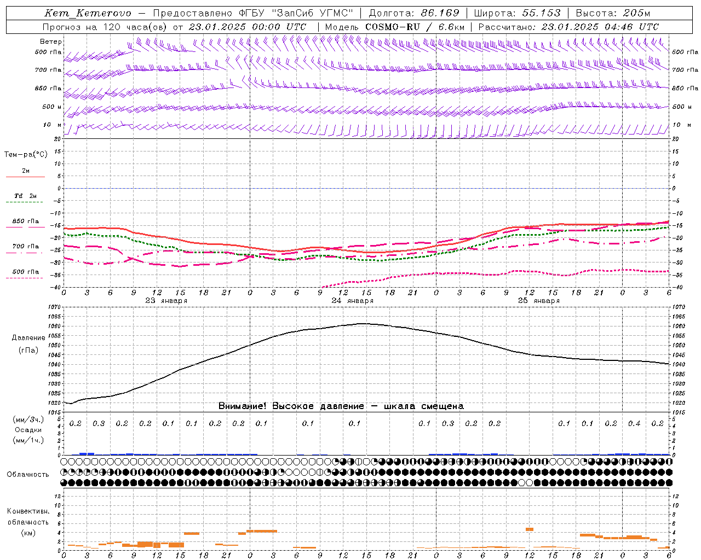Screen dimensions: 701x560
Task: Click the date label 25 января
Action: pos(538,301)
